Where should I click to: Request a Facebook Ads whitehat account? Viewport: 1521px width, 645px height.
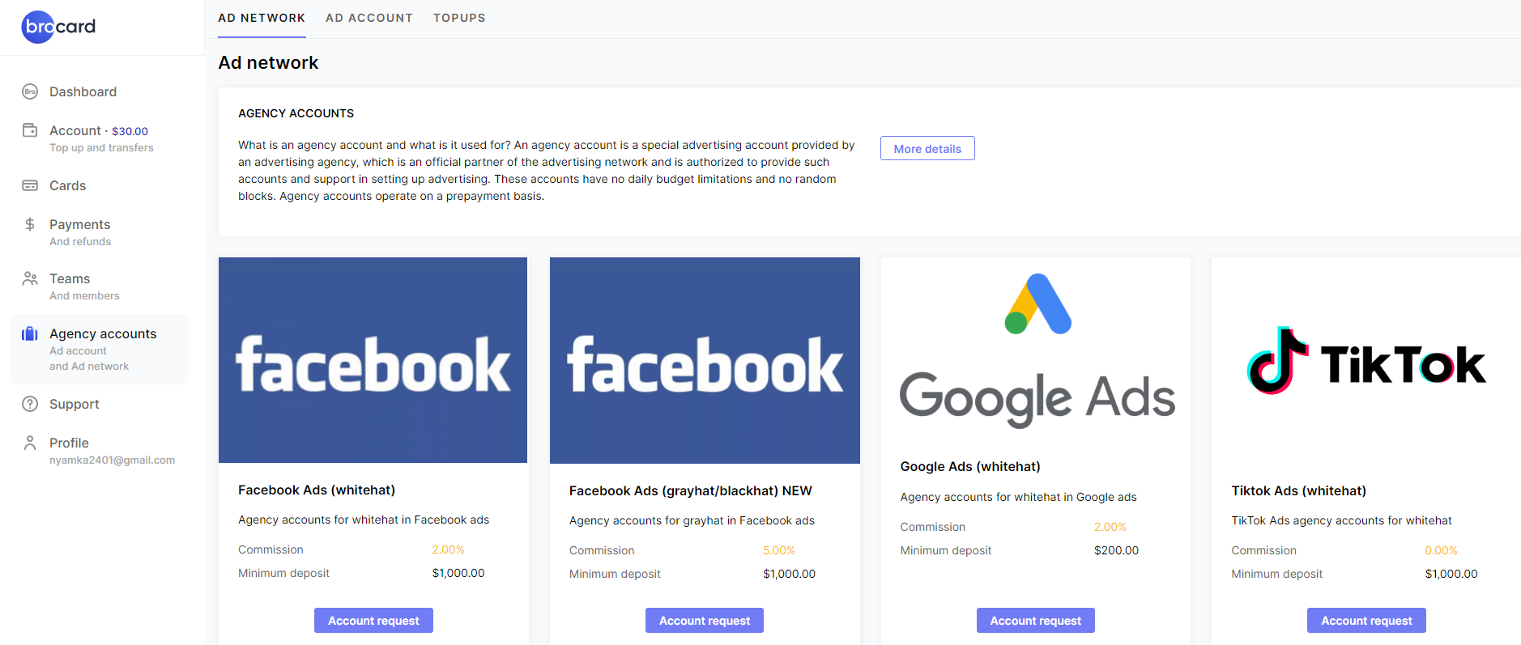click(x=373, y=621)
